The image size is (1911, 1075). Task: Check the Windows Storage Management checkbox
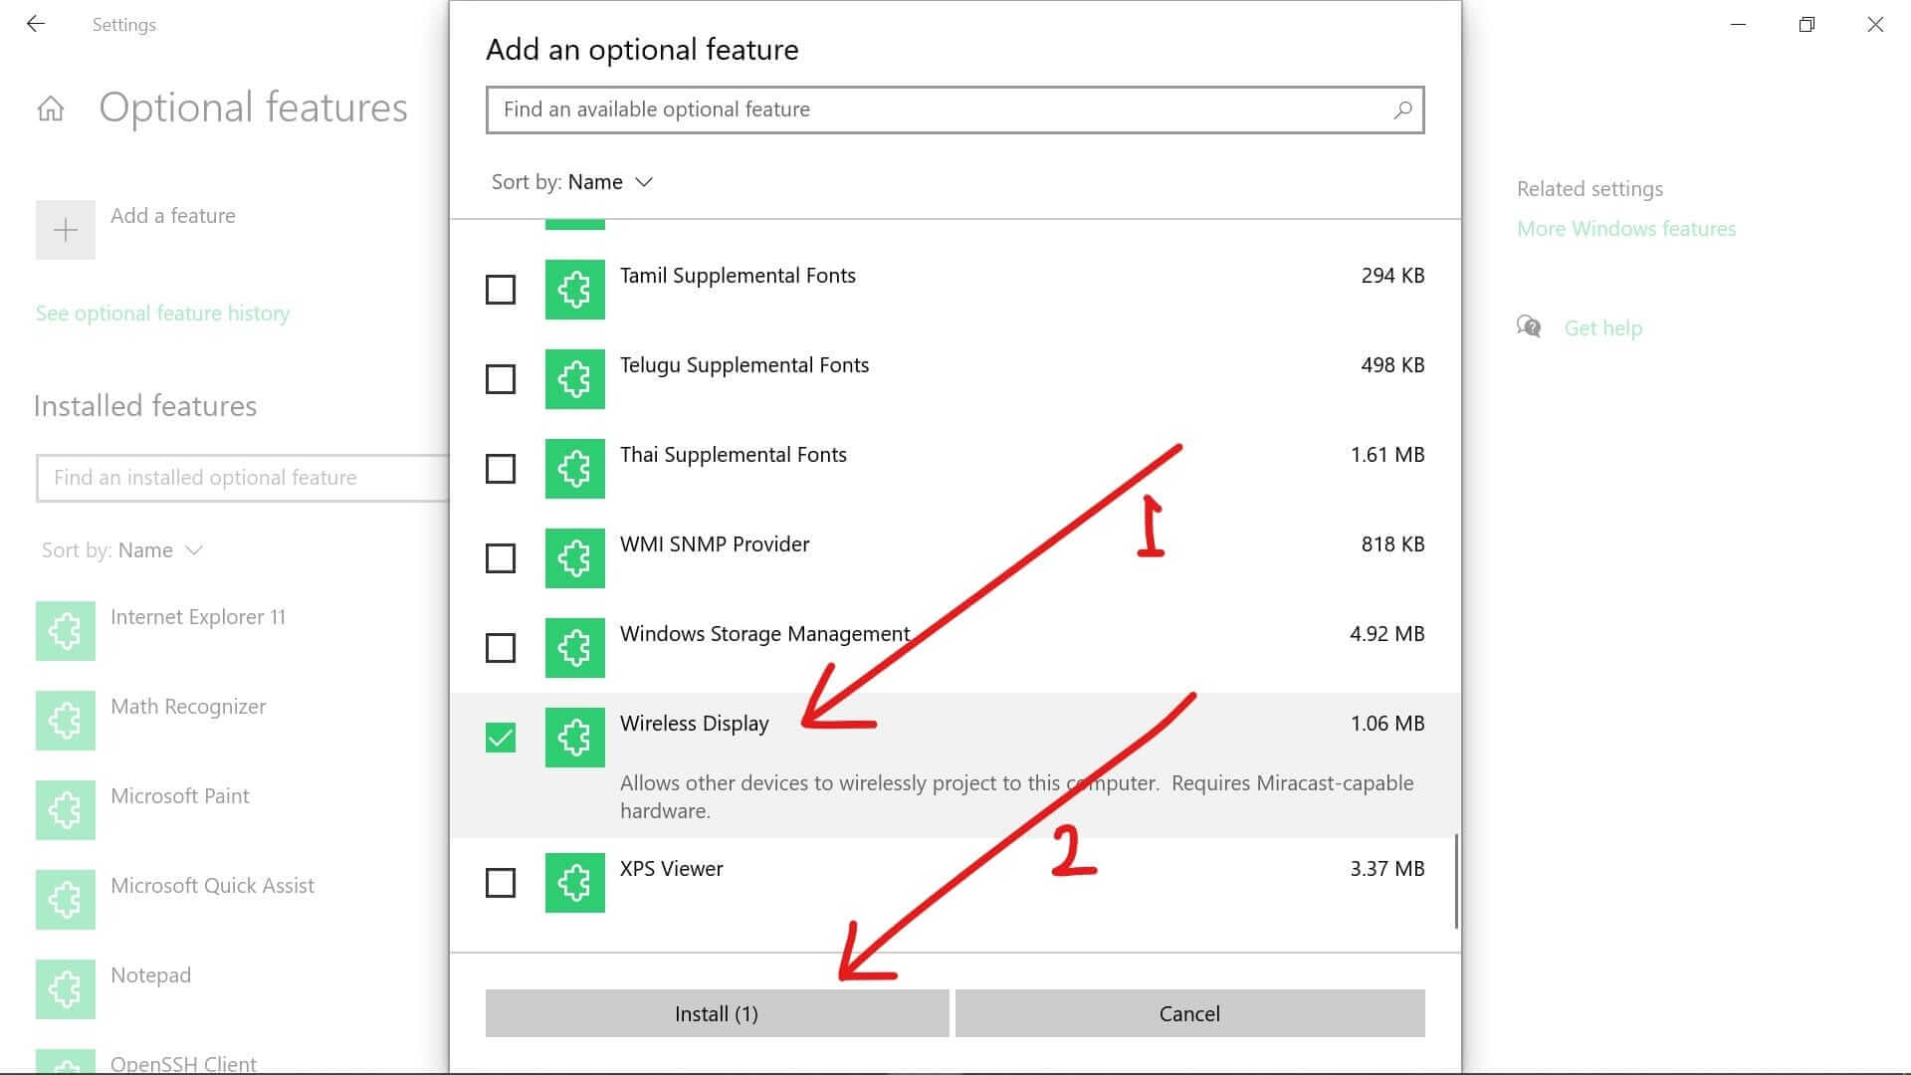[500, 648]
